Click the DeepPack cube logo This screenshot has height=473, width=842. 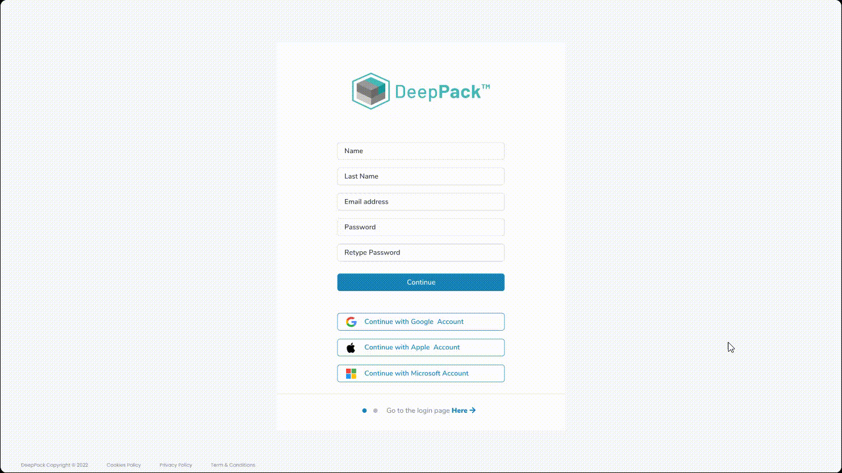pyautogui.click(x=371, y=91)
